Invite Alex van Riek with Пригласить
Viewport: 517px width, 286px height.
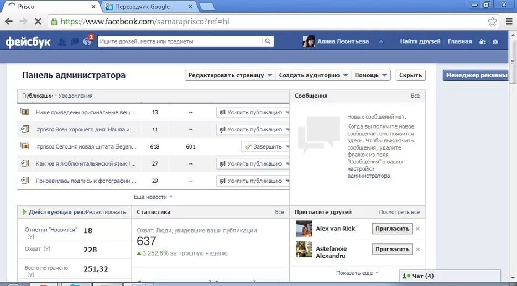(x=393, y=229)
